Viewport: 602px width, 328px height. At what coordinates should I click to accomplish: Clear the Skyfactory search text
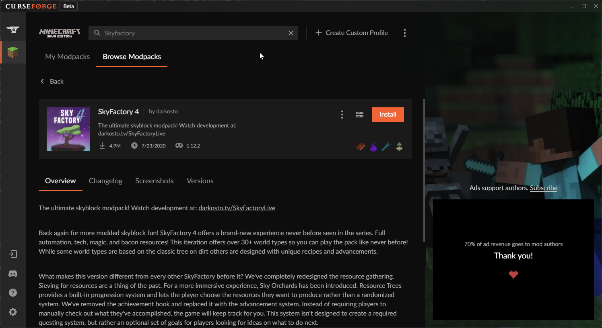[291, 33]
